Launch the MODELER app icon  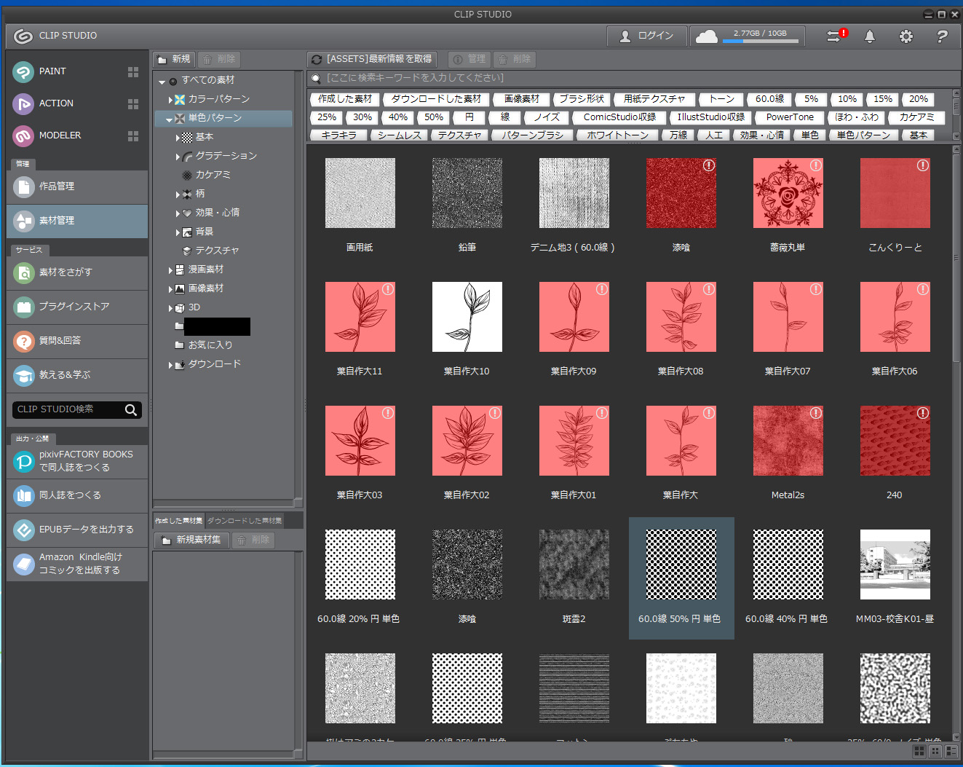pyautogui.click(x=24, y=135)
